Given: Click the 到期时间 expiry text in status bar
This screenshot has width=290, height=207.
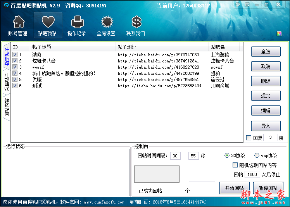Looking at the screenshot, I should (x=168, y=202).
